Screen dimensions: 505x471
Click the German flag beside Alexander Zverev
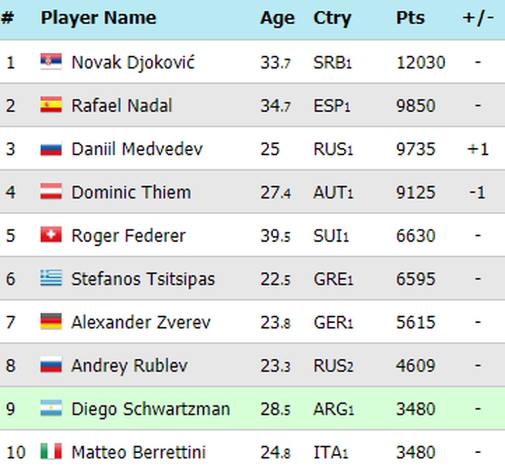pyautogui.click(x=51, y=322)
